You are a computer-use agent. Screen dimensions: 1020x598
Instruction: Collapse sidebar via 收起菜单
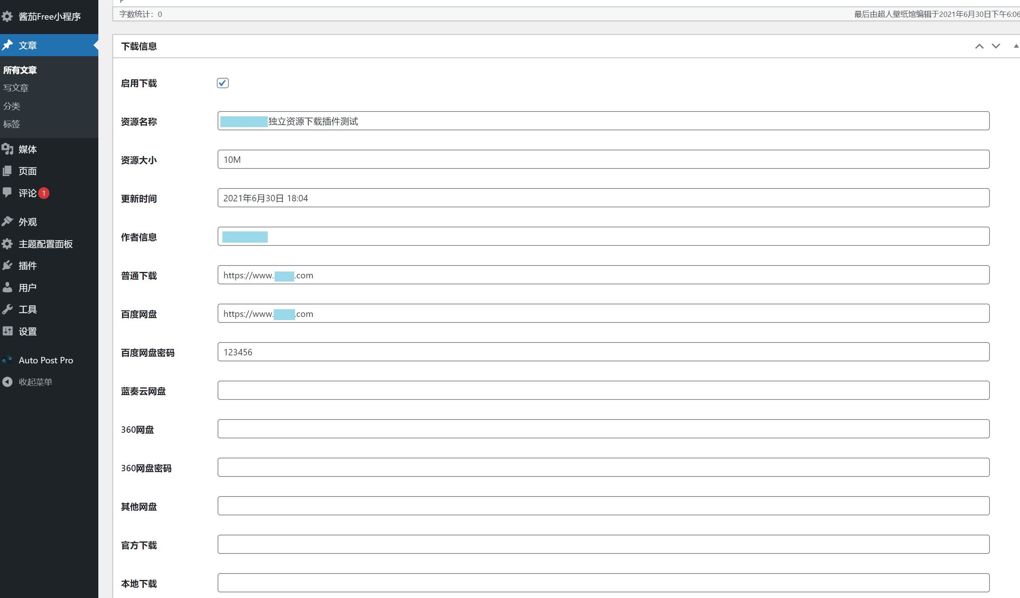(x=35, y=382)
